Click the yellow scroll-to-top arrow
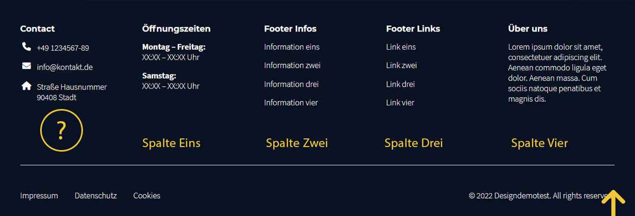The image size is (635, 216). point(613,203)
